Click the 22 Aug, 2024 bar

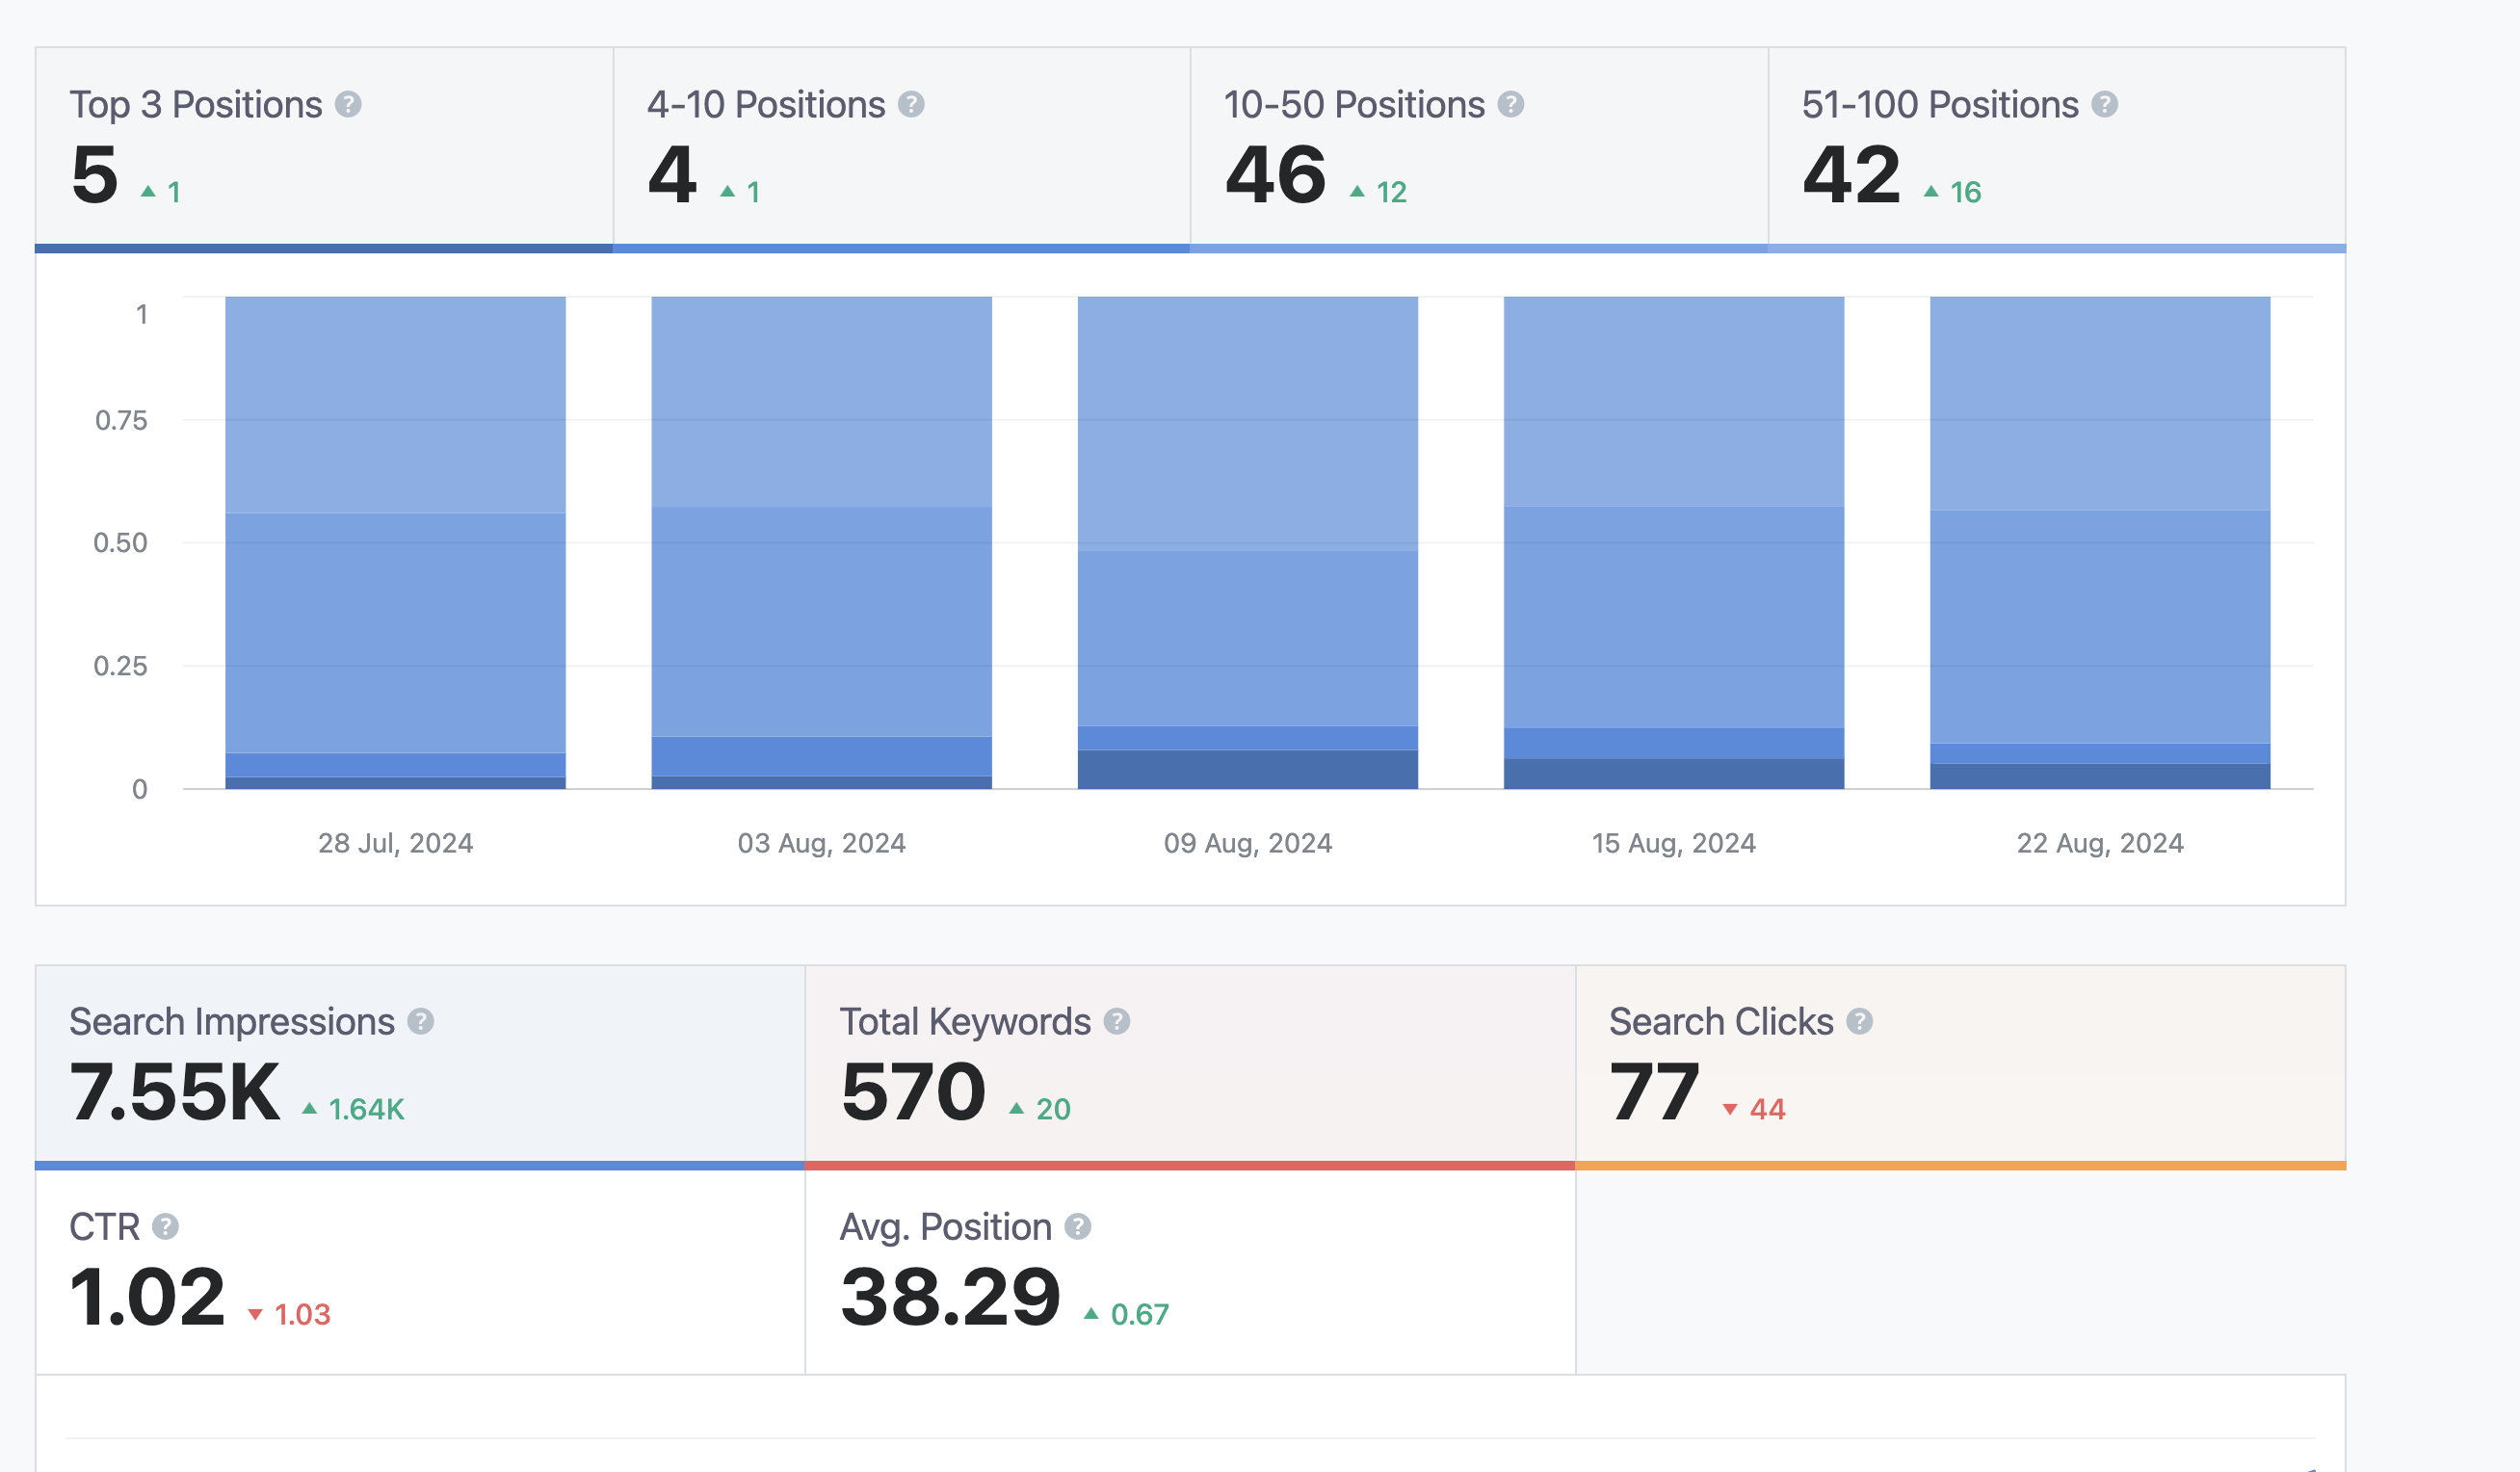point(2100,543)
